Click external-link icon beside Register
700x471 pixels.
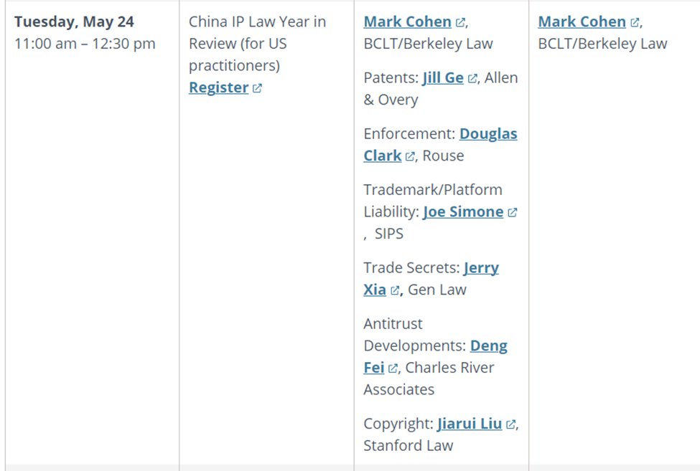click(257, 88)
